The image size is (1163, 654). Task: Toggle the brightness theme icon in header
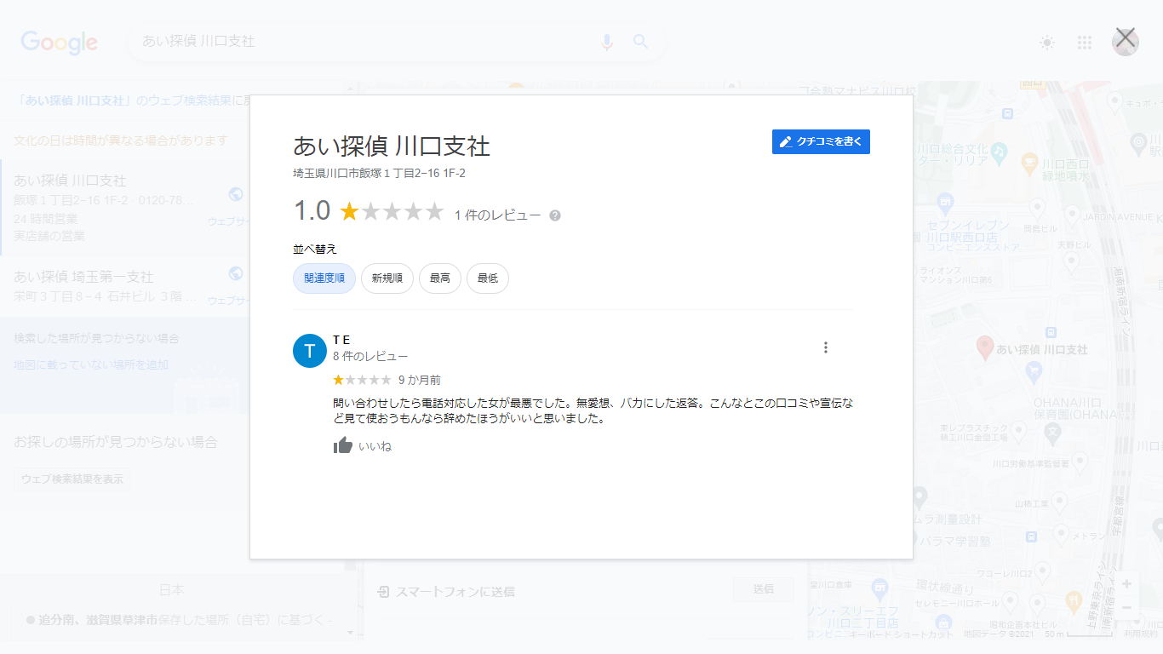pos(1047,43)
